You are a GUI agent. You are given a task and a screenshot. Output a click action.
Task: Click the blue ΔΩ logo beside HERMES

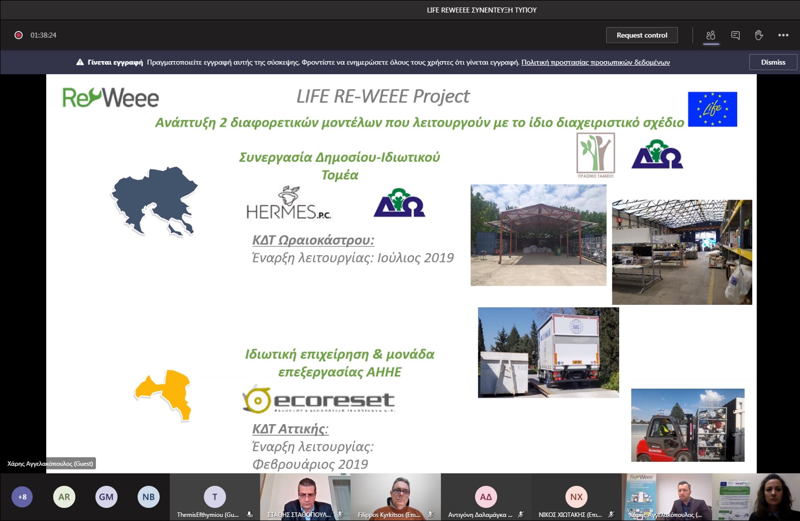coord(399,203)
